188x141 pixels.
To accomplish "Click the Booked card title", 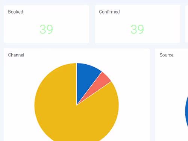I will [15, 12].
